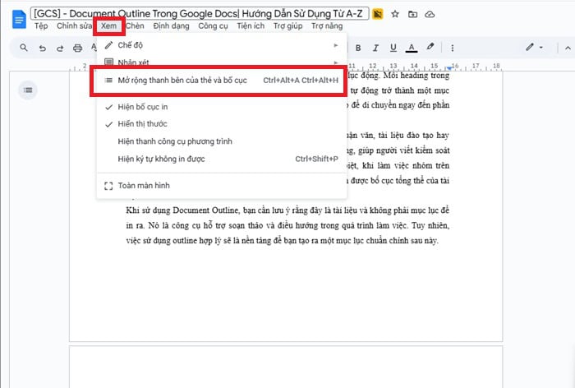This screenshot has width=575, height=388.
Task: Open the Tiện ích menu
Action: coord(251,26)
